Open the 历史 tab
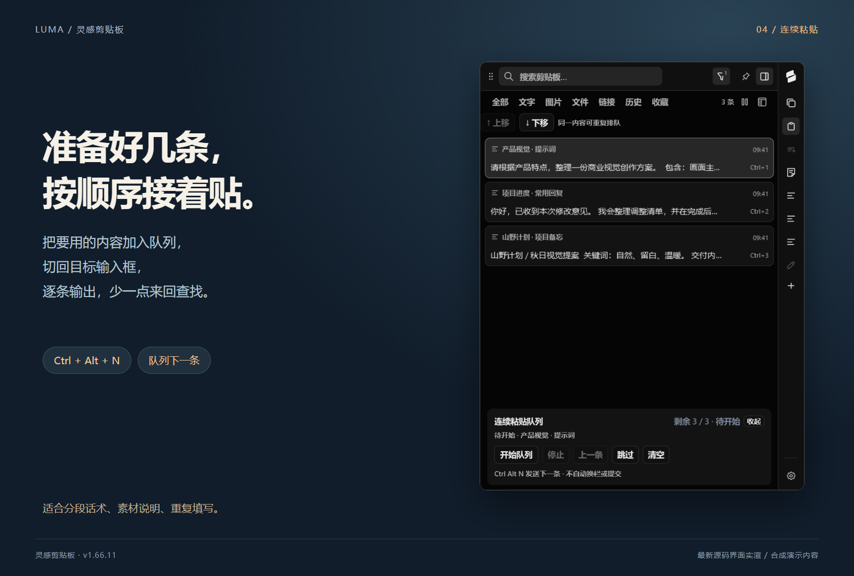This screenshot has width=854, height=576. (634, 102)
